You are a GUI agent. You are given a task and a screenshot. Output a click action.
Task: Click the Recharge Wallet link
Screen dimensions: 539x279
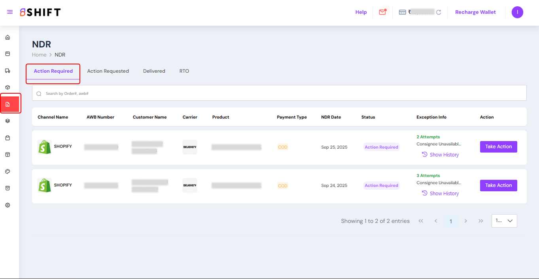pyautogui.click(x=475, y=12)
